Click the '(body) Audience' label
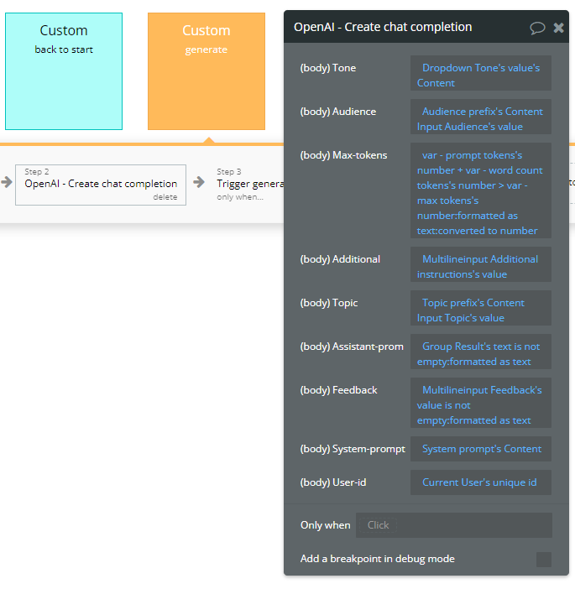The height and width of the screenshot is (589, 575). coord(337,112)
